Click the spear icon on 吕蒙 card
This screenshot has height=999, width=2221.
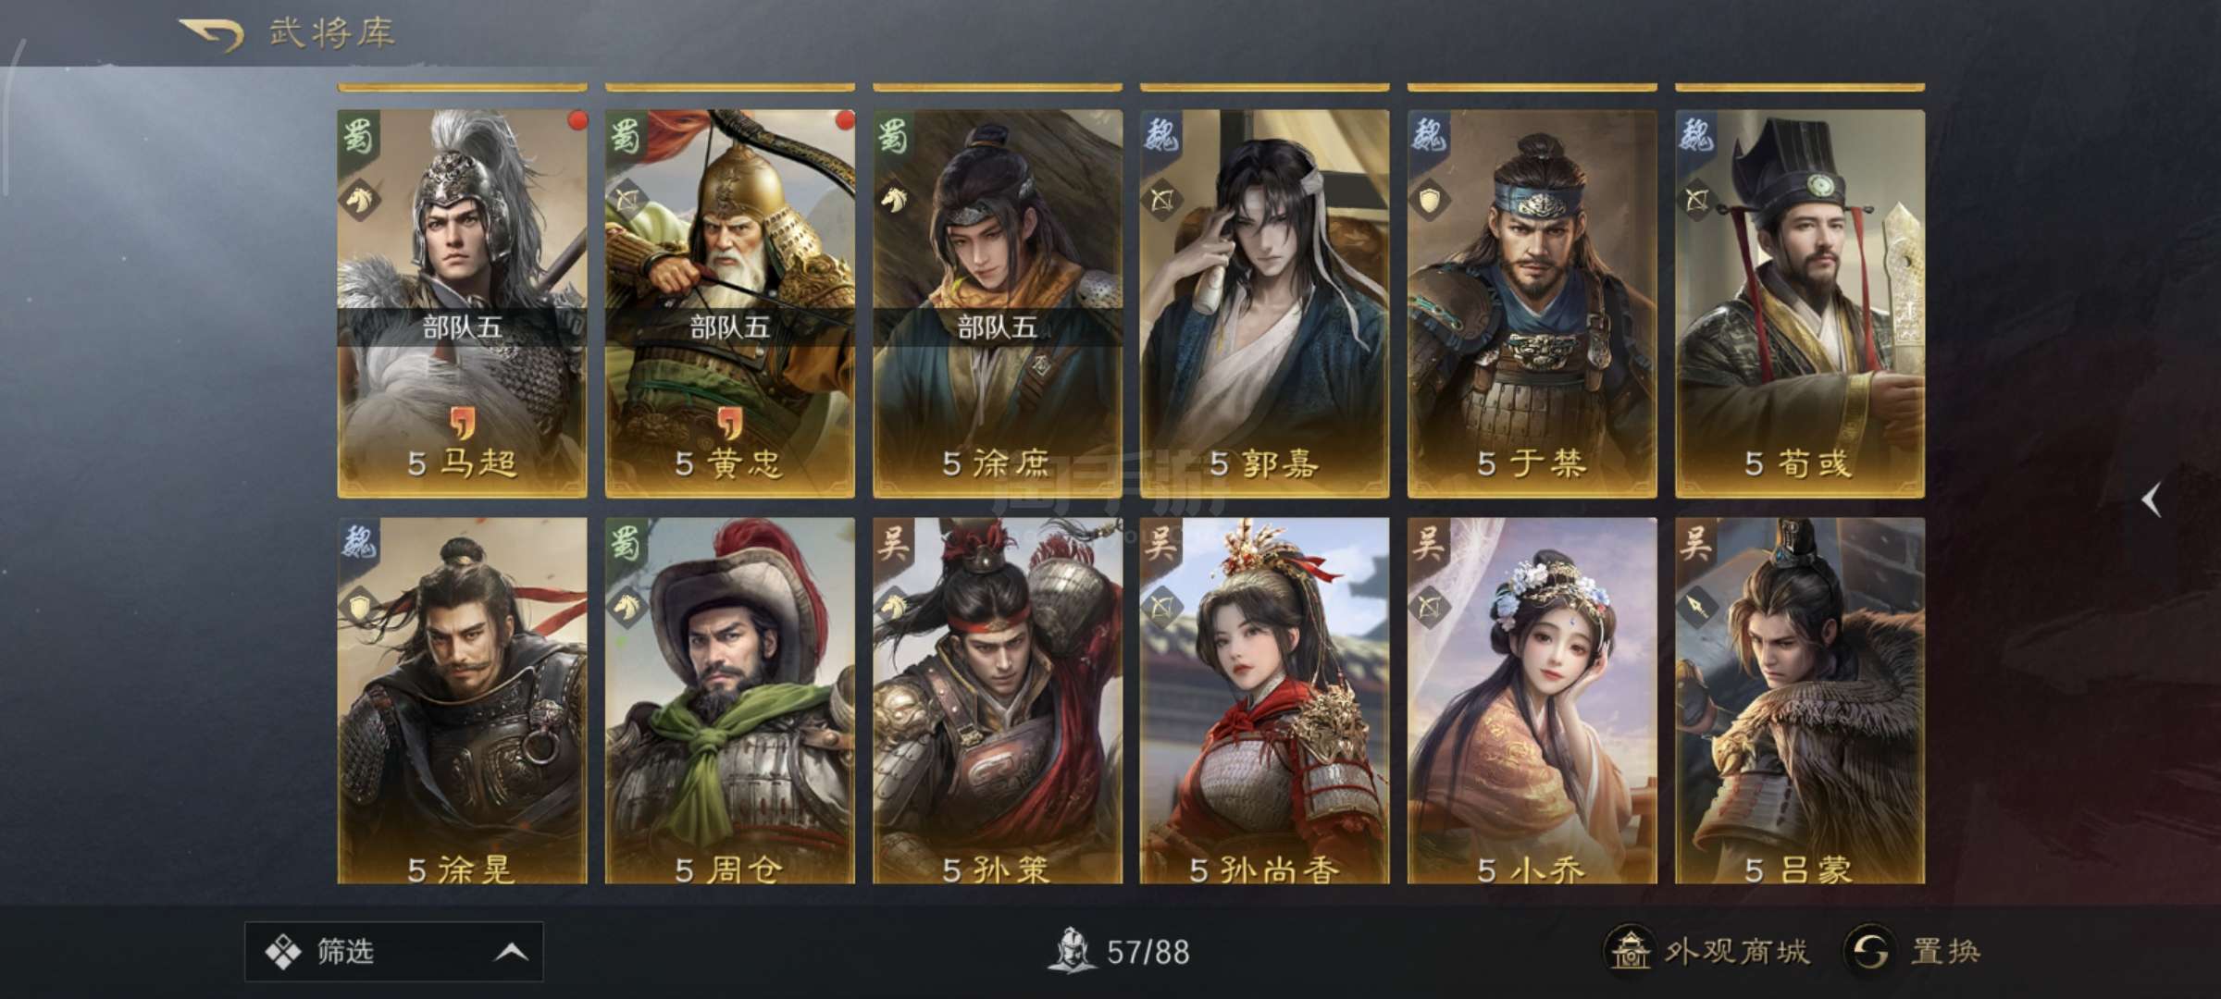1696,606
